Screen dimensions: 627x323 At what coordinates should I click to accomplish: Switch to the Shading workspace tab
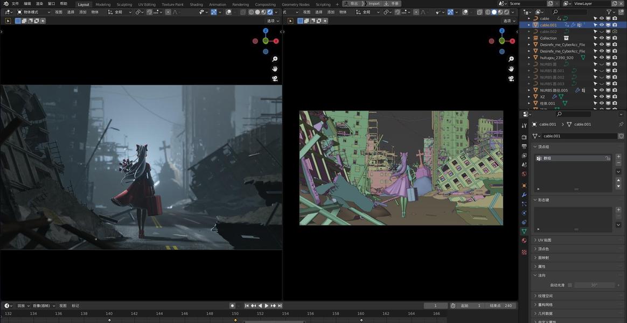click(x=196, y=4)
